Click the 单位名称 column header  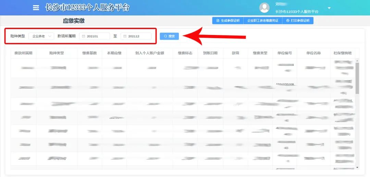(313, 53)
